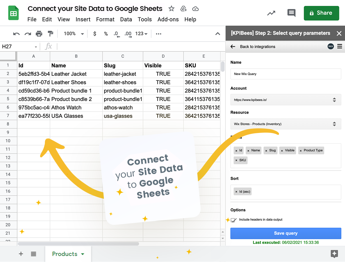Image resolution: width=345 pixels, height=262 pixels.
Task: Click the move to Drive folder icon
Action: click(183, 9)
